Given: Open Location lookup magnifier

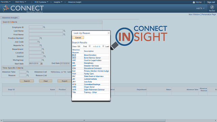Looking at the screenshot, I should (43, 53).
